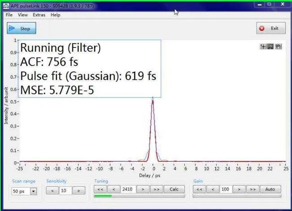Click the Tuning value field showing 2410
This screenshot has width=292, height=211.
pyautogui.click(x=128, y=189)
